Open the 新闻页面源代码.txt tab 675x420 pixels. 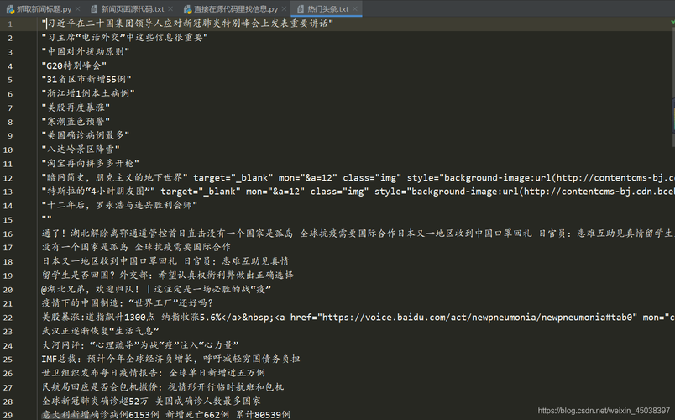click(132, 8)
